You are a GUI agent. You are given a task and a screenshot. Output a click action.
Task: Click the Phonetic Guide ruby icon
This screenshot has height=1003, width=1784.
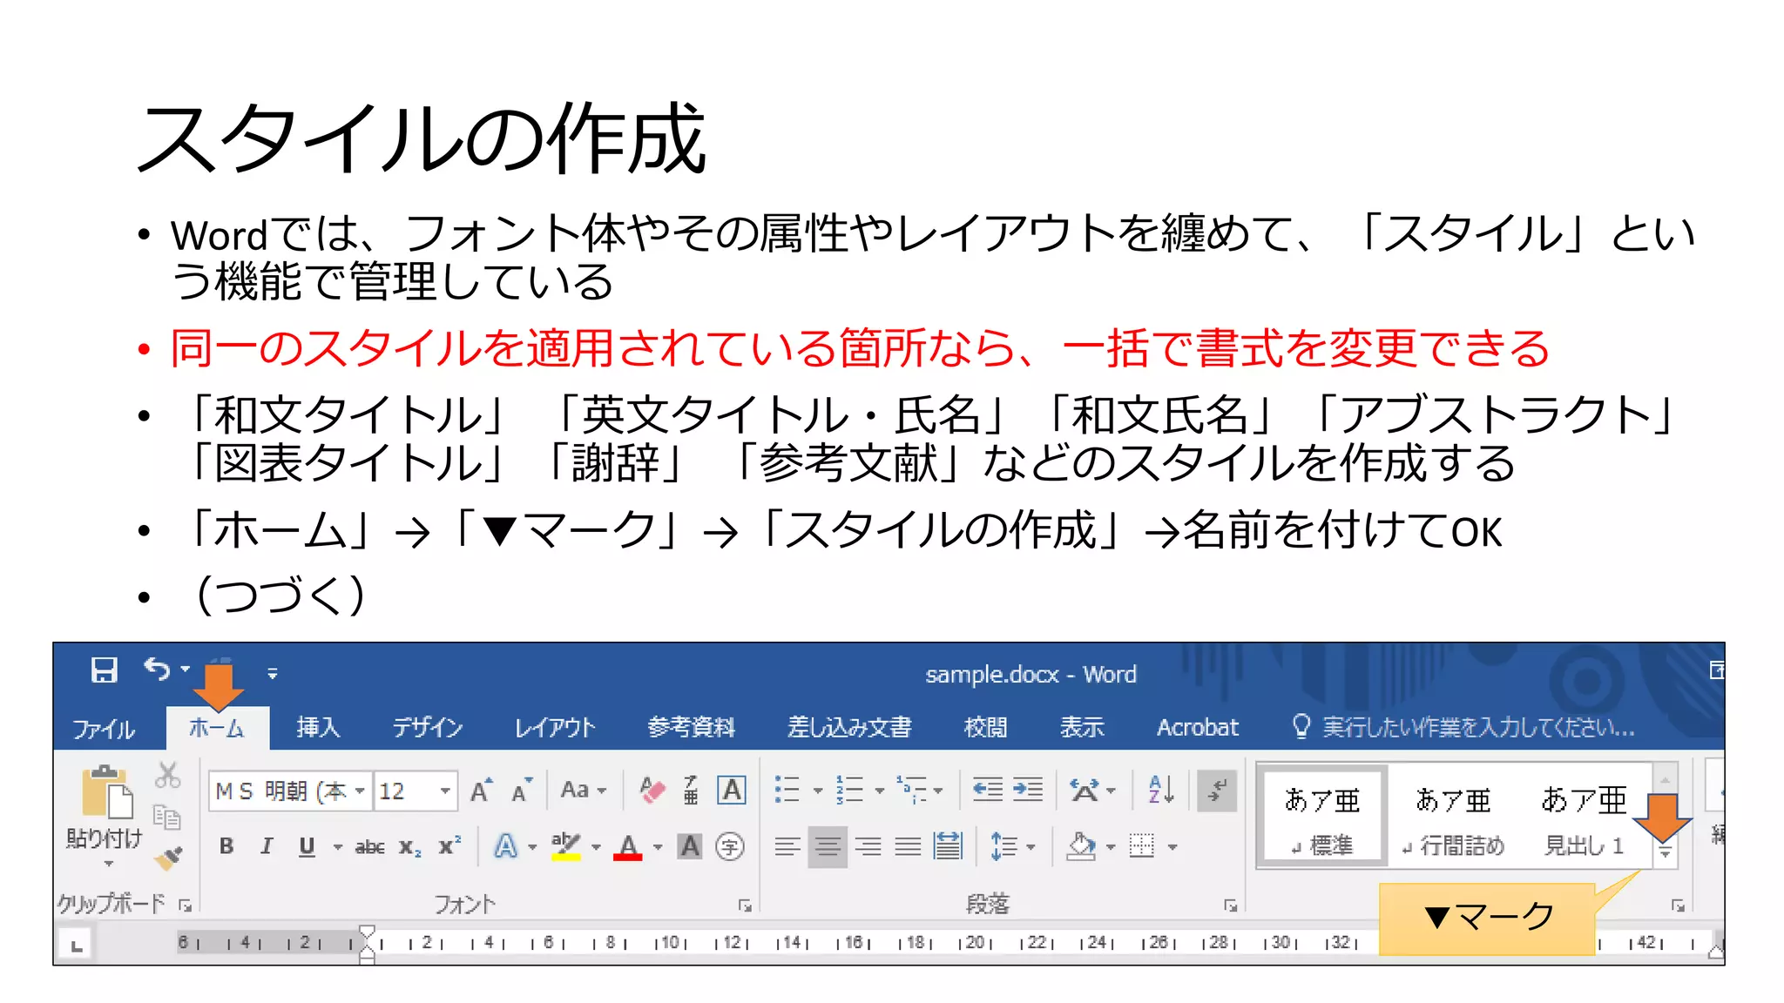[x=691, y=791]
